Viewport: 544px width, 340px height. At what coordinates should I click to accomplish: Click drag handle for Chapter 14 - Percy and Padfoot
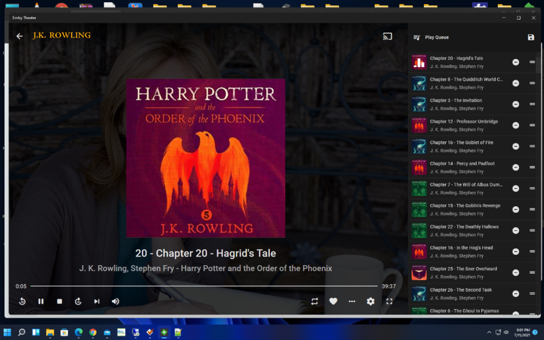click(532, 167)
